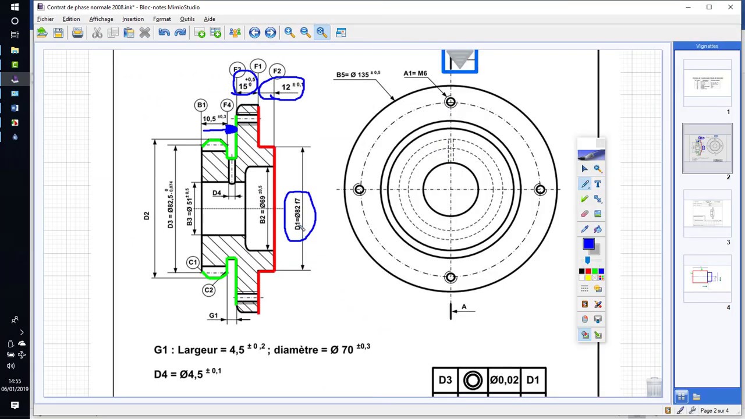
Task: Select page 4 thumbnail in Vignettes
Action: 707,278
